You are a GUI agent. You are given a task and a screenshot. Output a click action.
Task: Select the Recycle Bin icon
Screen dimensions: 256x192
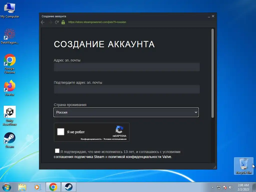coord(243,166)
